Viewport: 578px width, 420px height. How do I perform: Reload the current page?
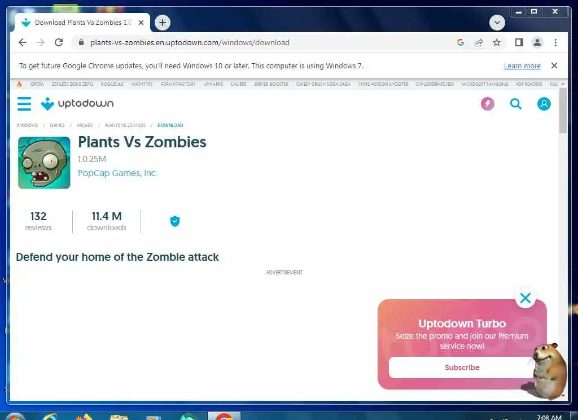click(59, 42)
